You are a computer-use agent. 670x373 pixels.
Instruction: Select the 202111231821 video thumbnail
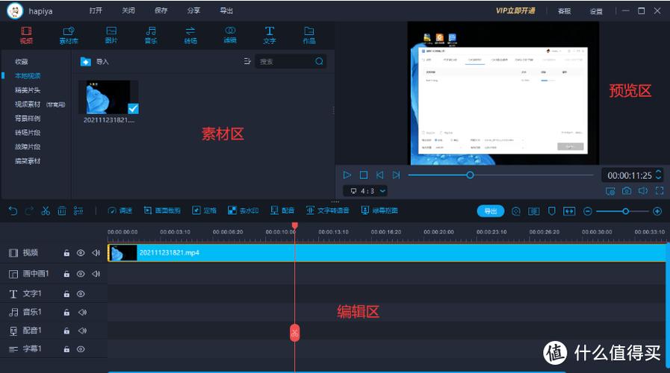click(108, 97)
